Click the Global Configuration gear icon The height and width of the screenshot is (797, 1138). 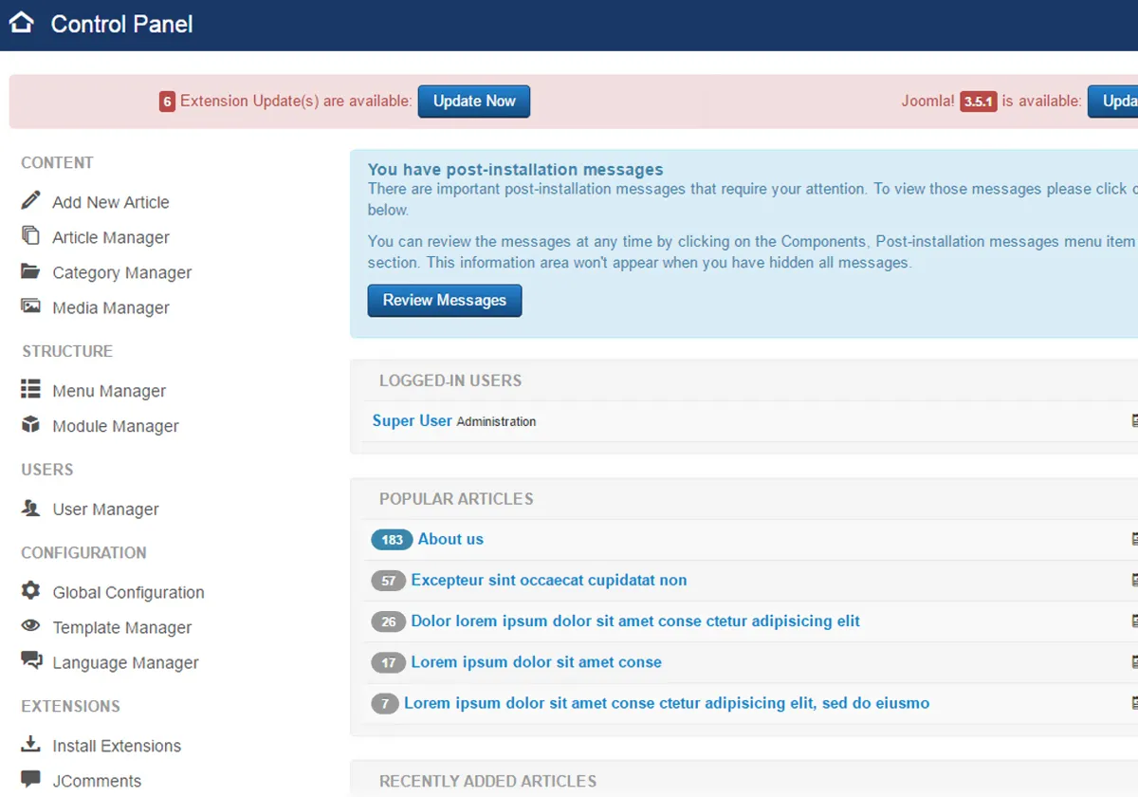click(x=31, y=591)
